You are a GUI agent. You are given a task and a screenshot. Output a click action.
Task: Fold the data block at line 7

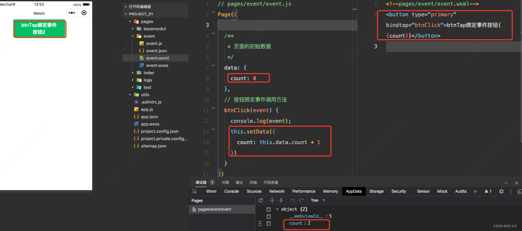(x=213, y=66)
